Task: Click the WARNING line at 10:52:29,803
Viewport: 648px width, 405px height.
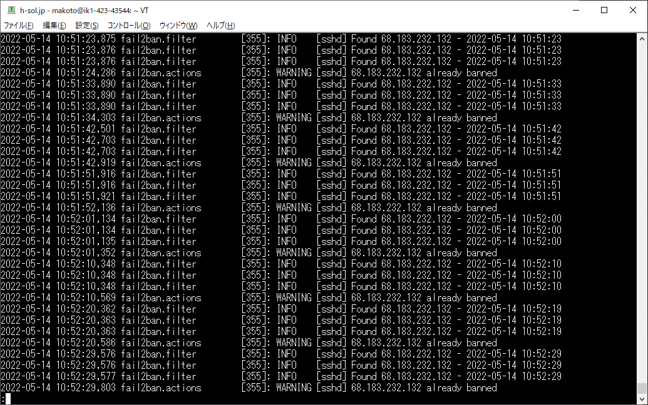Action: pos(249,387)
